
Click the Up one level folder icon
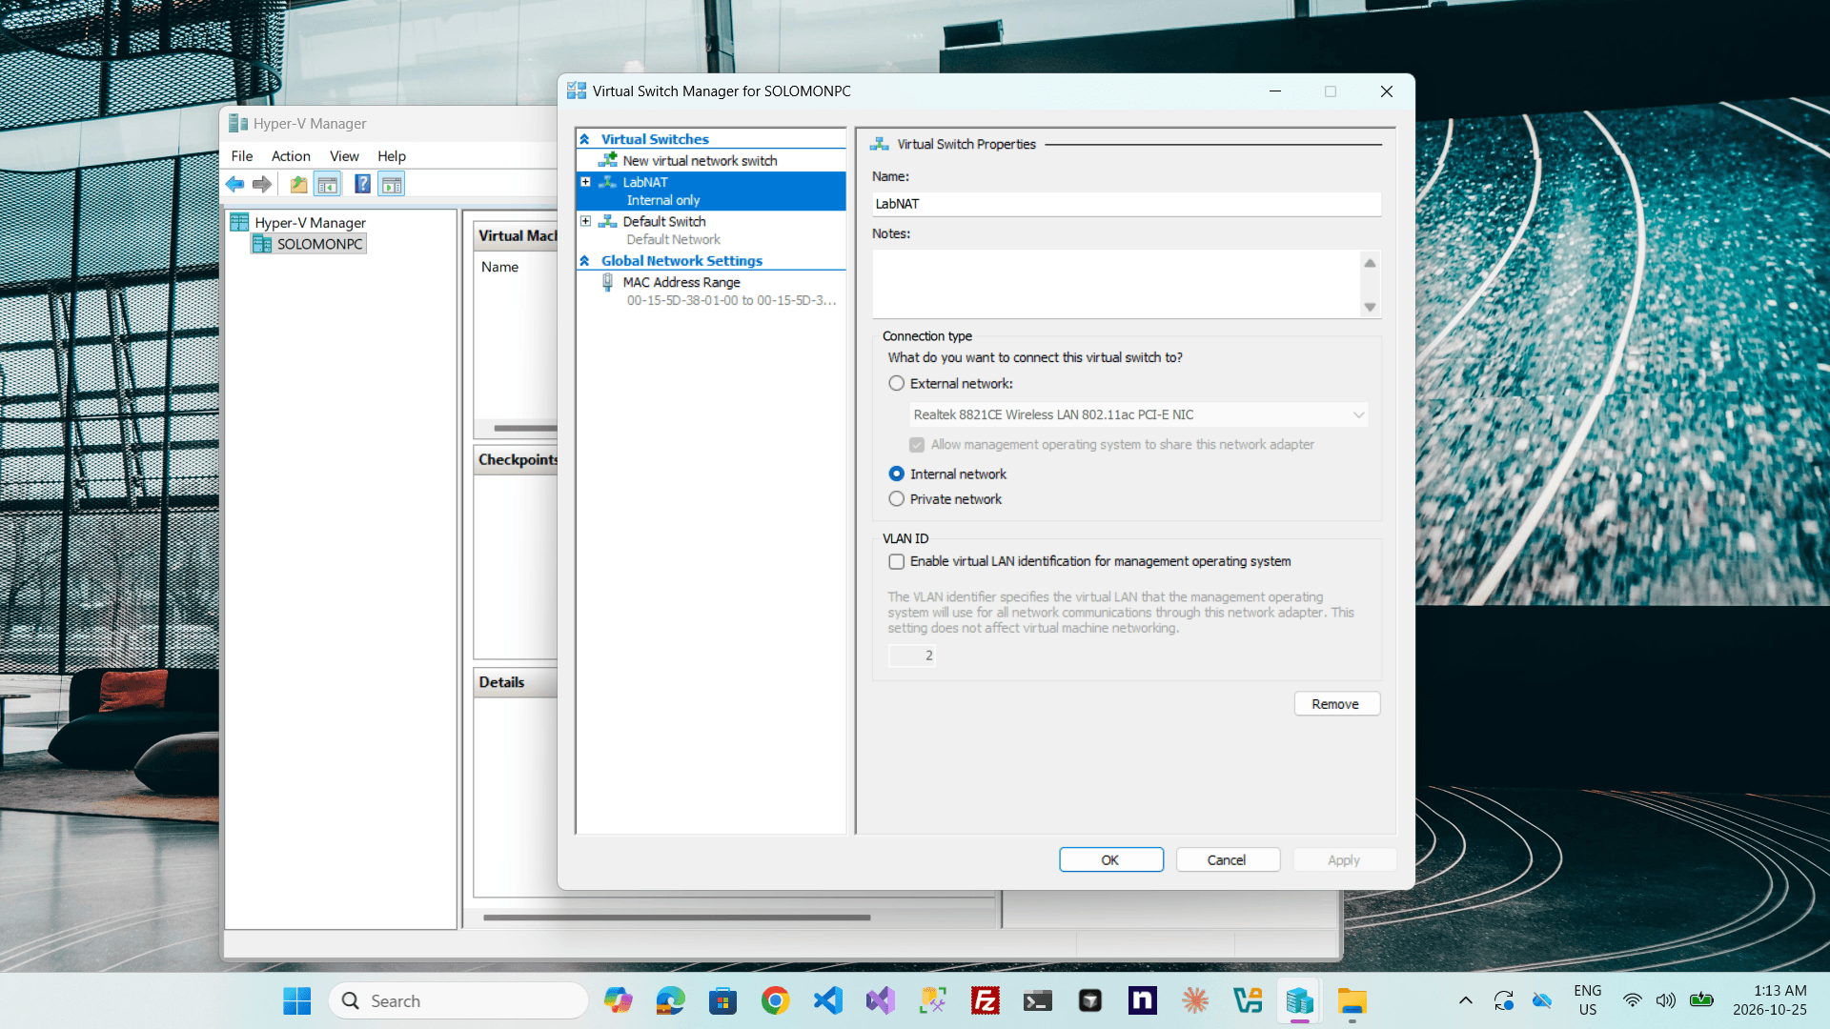coord(298,184)
